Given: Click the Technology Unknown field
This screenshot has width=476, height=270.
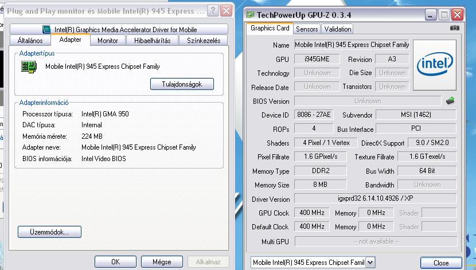Looking at the screenshot, I should 317,73.
